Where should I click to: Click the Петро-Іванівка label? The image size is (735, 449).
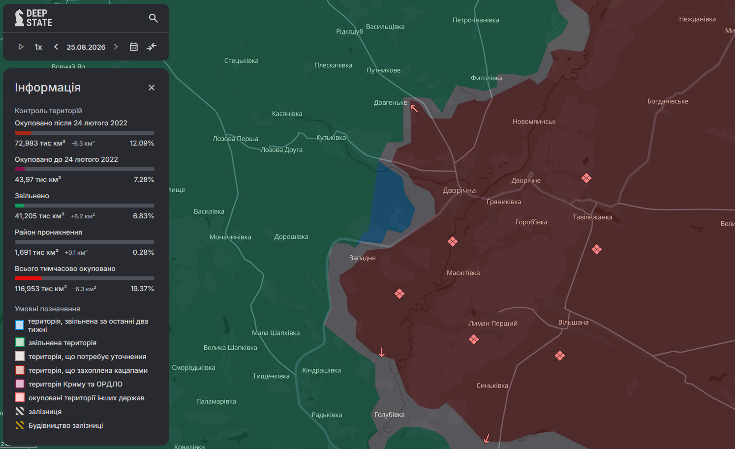click(476, 20)
